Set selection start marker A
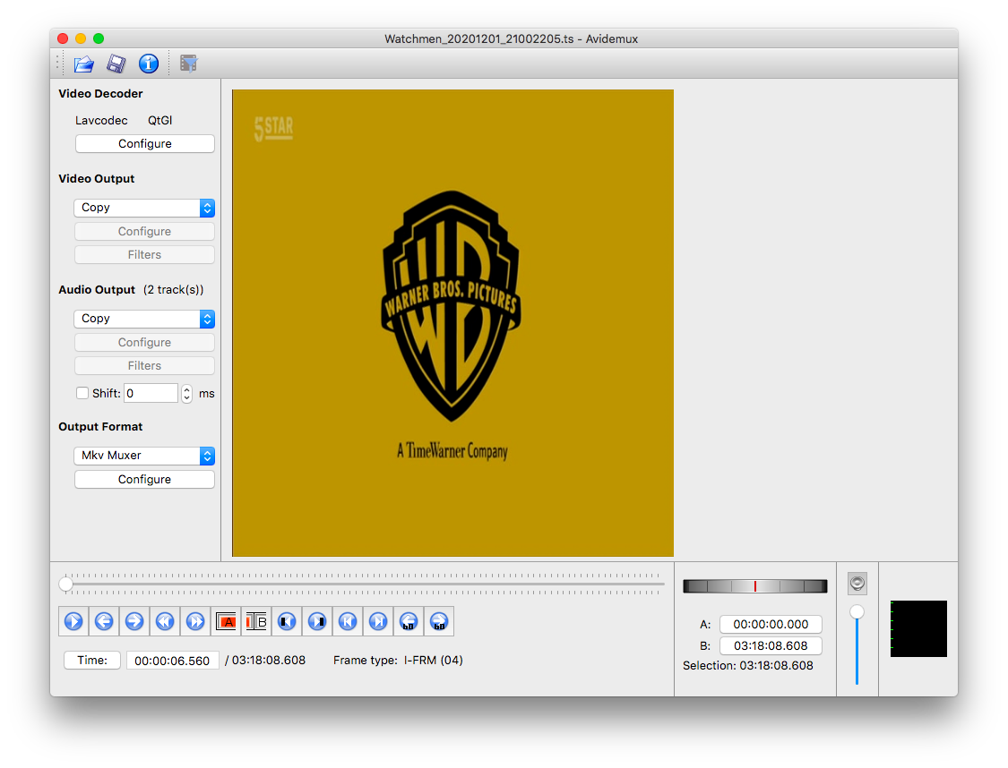Image resolution: width=1008 pixels, height=768 pixels. click(227, 621)
